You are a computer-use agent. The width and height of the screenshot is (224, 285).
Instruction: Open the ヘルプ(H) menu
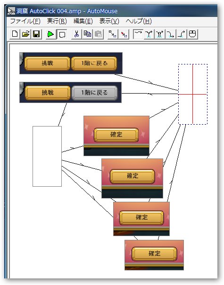[x=139, y=21]
